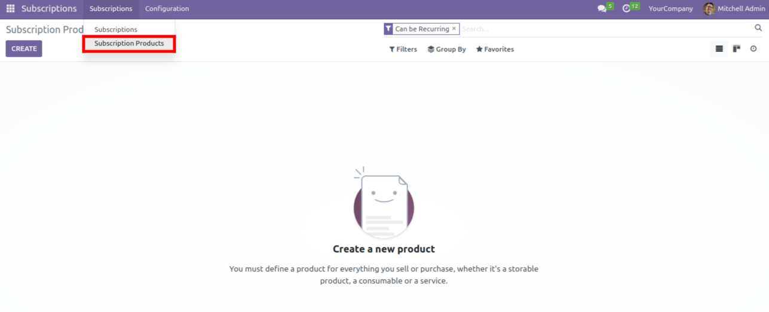
Task: Select Subscription Products from dropdown menu
Action: pyautogui.click(x=129, y=44)
